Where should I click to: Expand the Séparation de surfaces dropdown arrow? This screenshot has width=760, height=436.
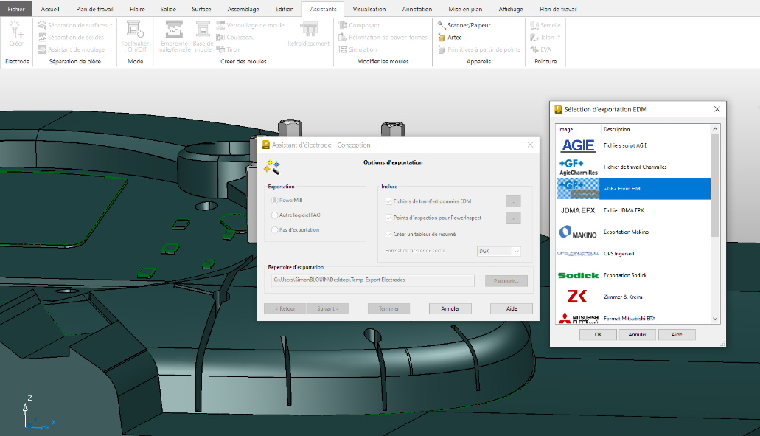[x=111, y=25]
